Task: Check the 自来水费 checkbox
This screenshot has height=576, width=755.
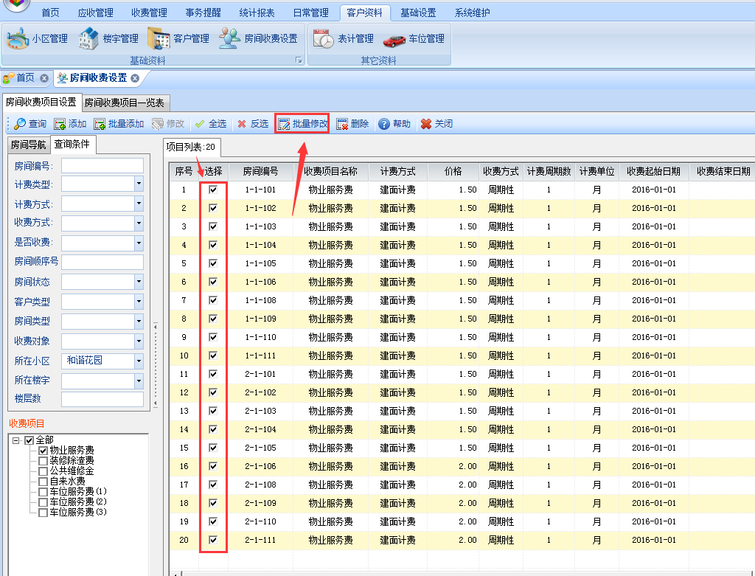Action: tap(43, 482)
